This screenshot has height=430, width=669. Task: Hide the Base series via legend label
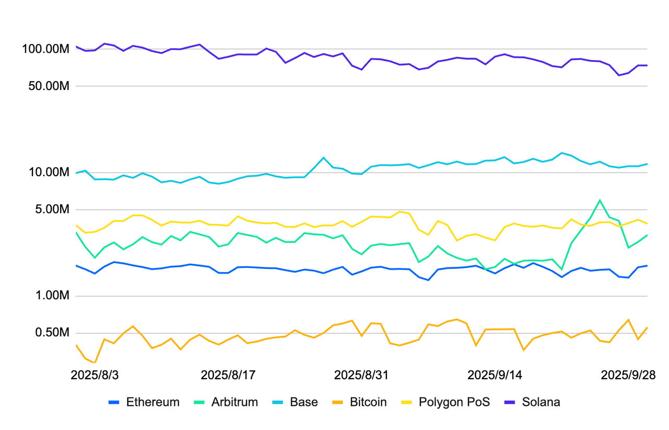[304, 402]
